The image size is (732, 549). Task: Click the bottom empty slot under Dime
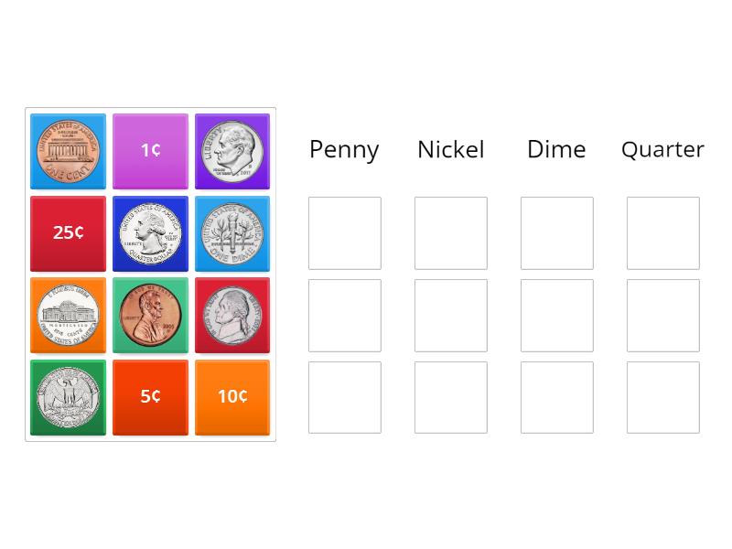point(557,397)
